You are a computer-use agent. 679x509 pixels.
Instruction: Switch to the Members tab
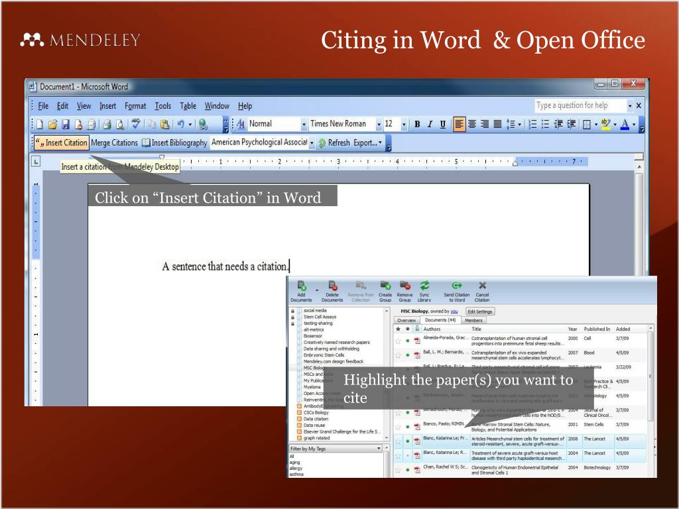(473, 320)
